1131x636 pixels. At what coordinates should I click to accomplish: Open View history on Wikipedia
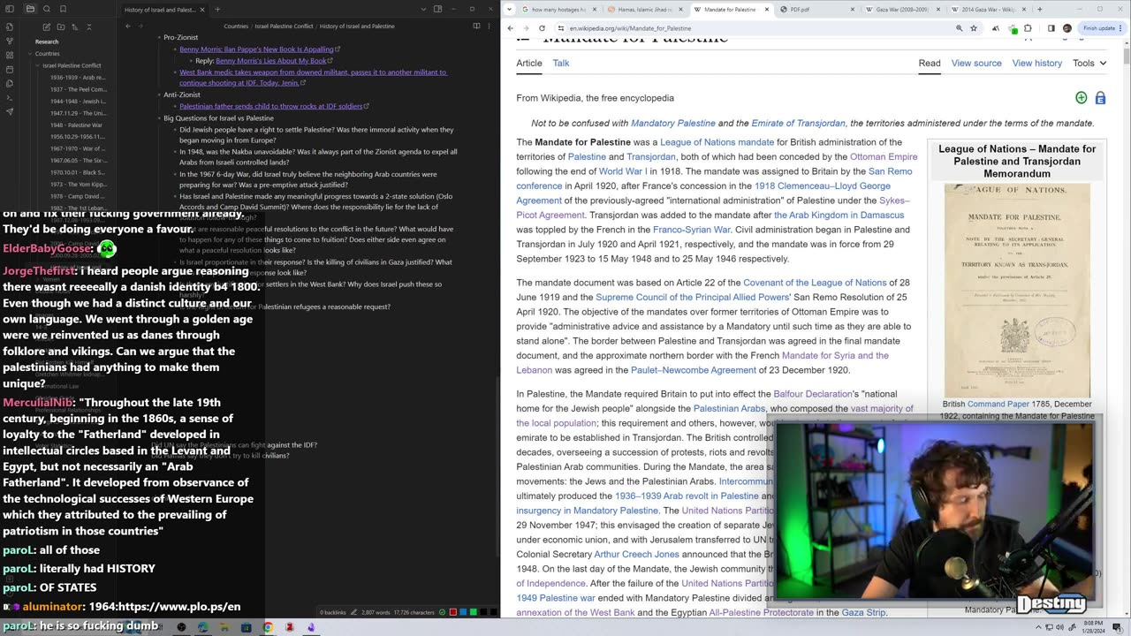coord(1037,64)
